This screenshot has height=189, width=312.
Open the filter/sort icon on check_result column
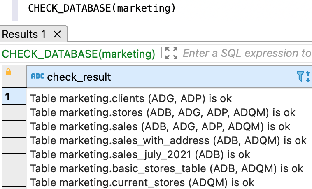coord(303,77)
